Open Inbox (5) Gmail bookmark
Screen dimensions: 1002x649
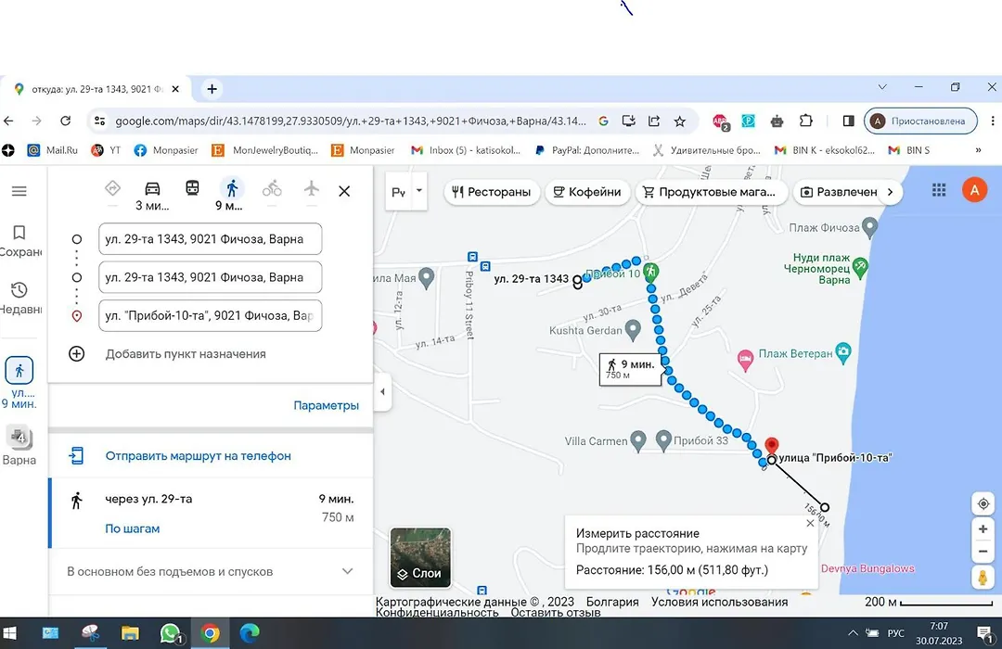click(466, 150)
